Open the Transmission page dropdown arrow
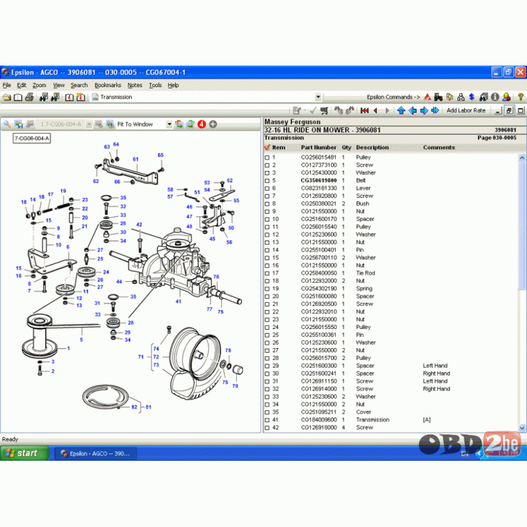The height and width of the screenshot is (527, 527). (x=318, y=97)
